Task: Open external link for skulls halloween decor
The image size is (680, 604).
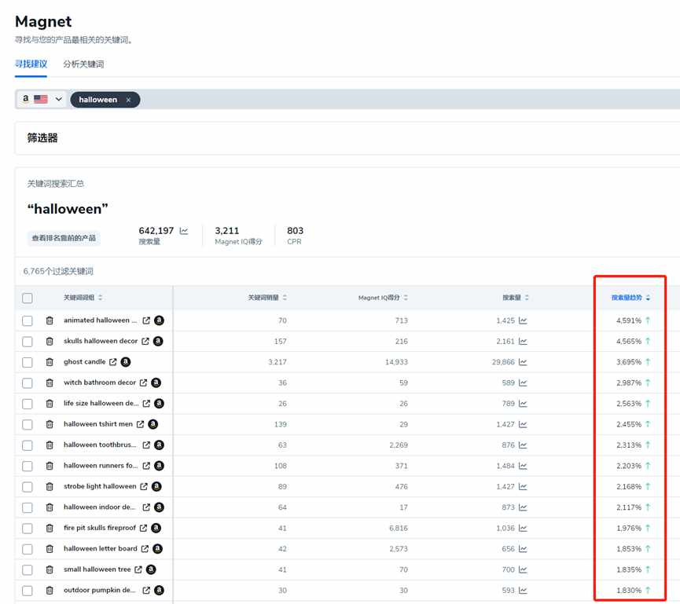Action: coord(145,342)
